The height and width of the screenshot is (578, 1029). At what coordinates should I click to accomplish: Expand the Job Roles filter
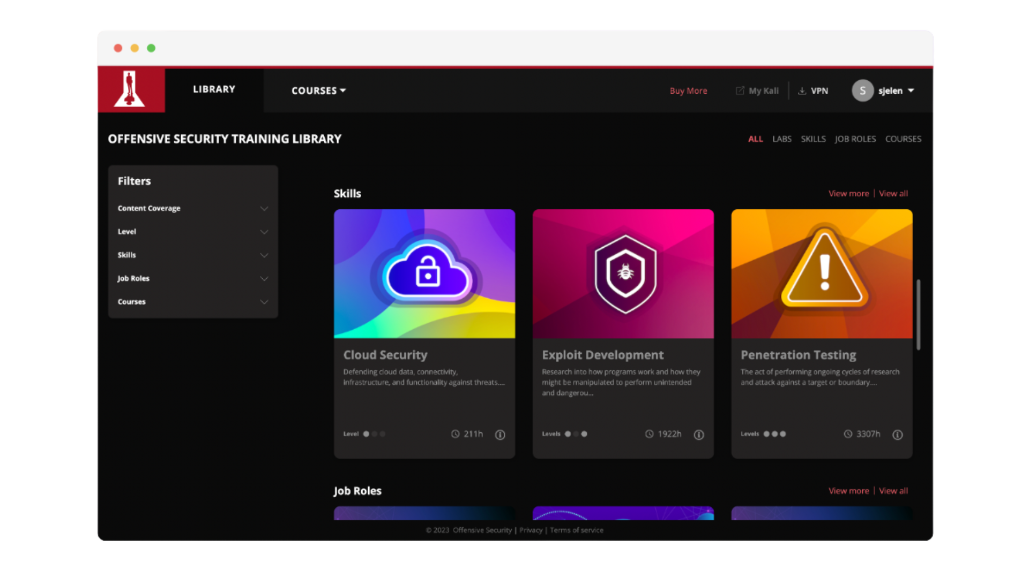tap(264, 278)
